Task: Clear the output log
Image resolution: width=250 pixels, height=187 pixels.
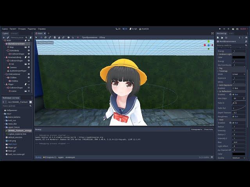Action: [x=208, y=129]
